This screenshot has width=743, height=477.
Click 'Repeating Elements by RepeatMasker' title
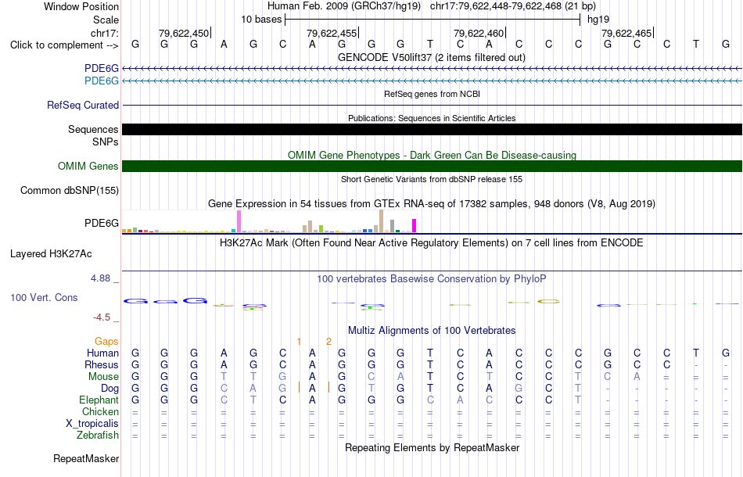pos(432,448)
